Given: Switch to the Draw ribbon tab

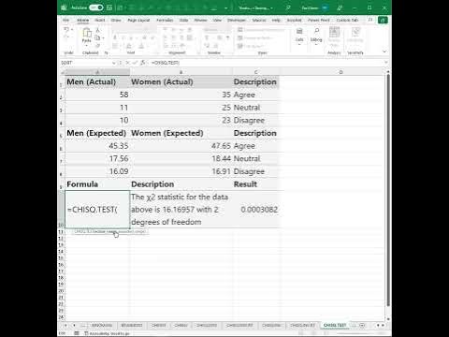Looking at the screenshot, I should 116,20.
